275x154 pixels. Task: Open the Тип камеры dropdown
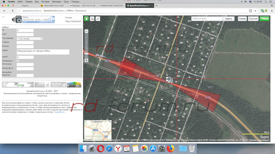tap(30, 39)
